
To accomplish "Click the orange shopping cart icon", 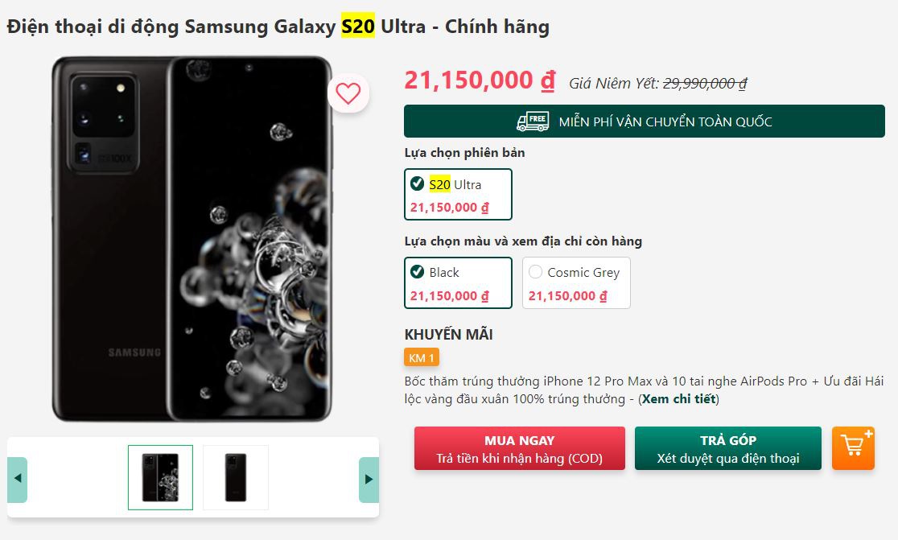I will point(853,448).
